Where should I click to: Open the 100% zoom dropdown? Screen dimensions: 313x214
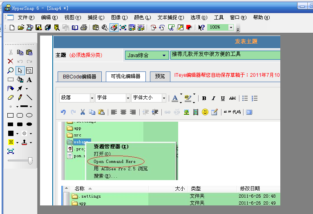231,27
